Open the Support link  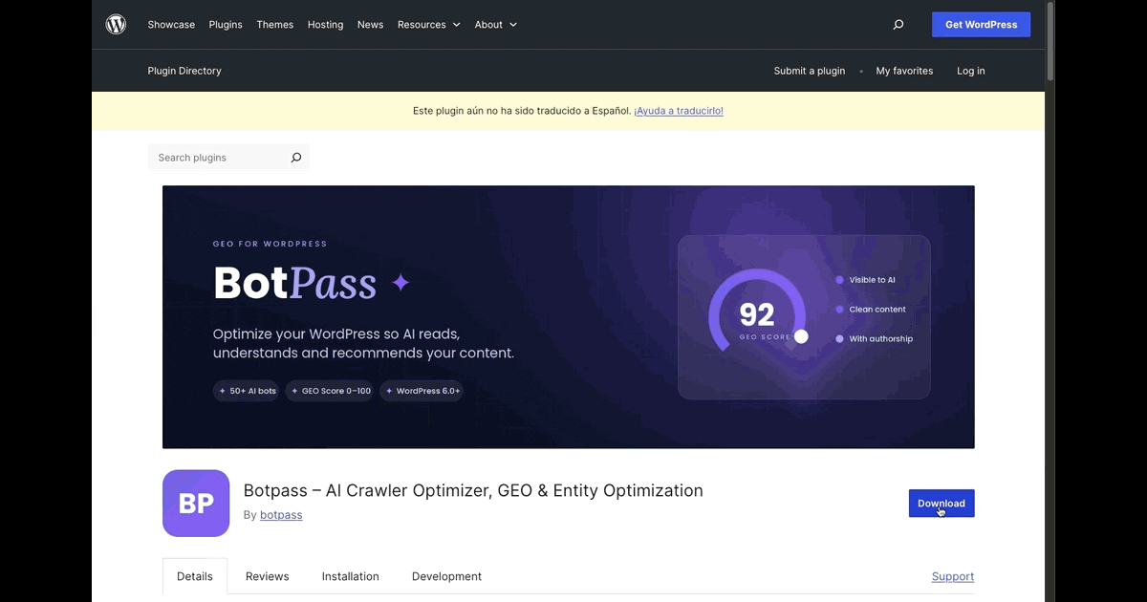point(953,576)
